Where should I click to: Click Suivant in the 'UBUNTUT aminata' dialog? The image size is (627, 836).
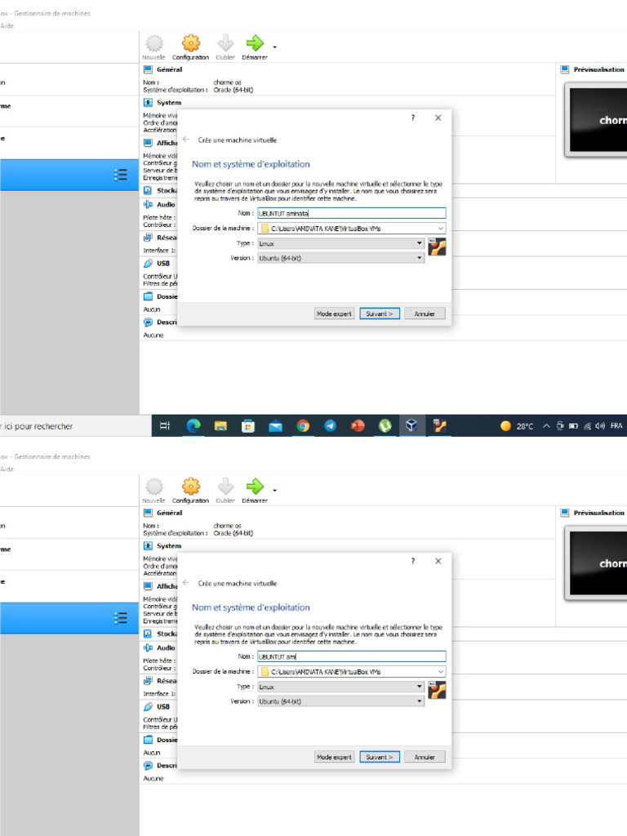click(379, 314)
